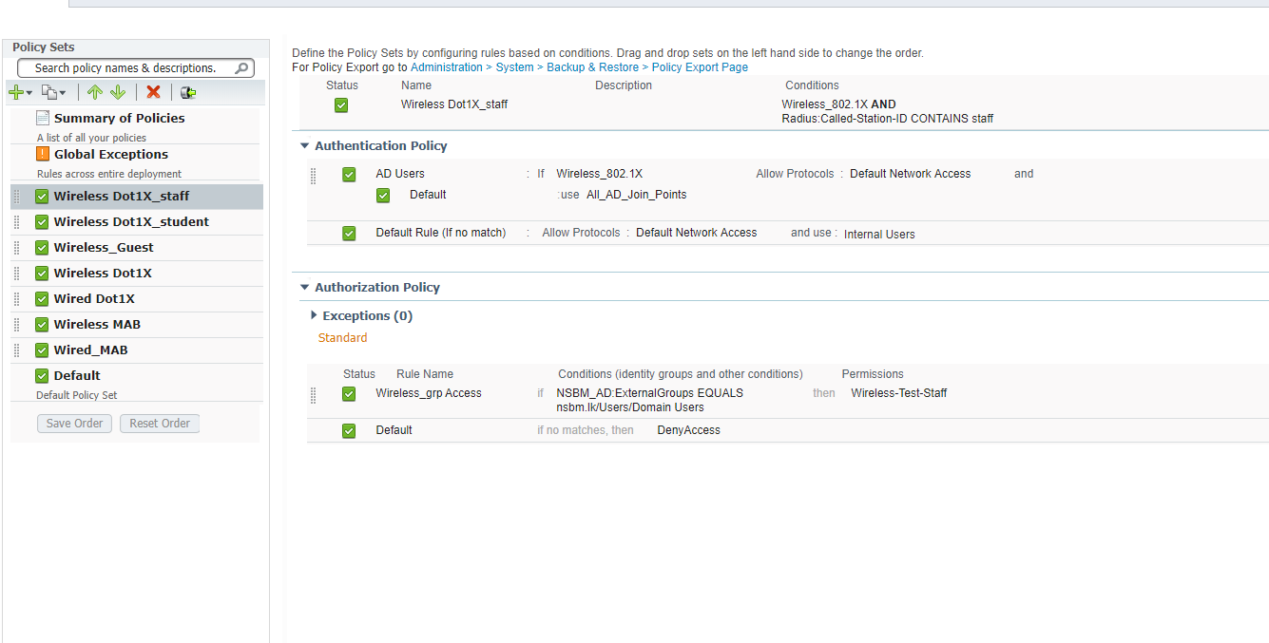The width and height of the screenshot is (1269, 643).
Task: Click the Save Order button
Action: (x=74, y=423)
